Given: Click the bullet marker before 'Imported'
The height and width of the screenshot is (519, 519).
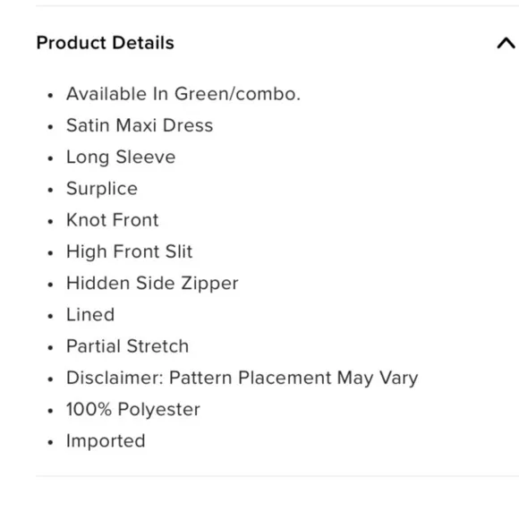Looking at the screenshot, I should [50, 443].
